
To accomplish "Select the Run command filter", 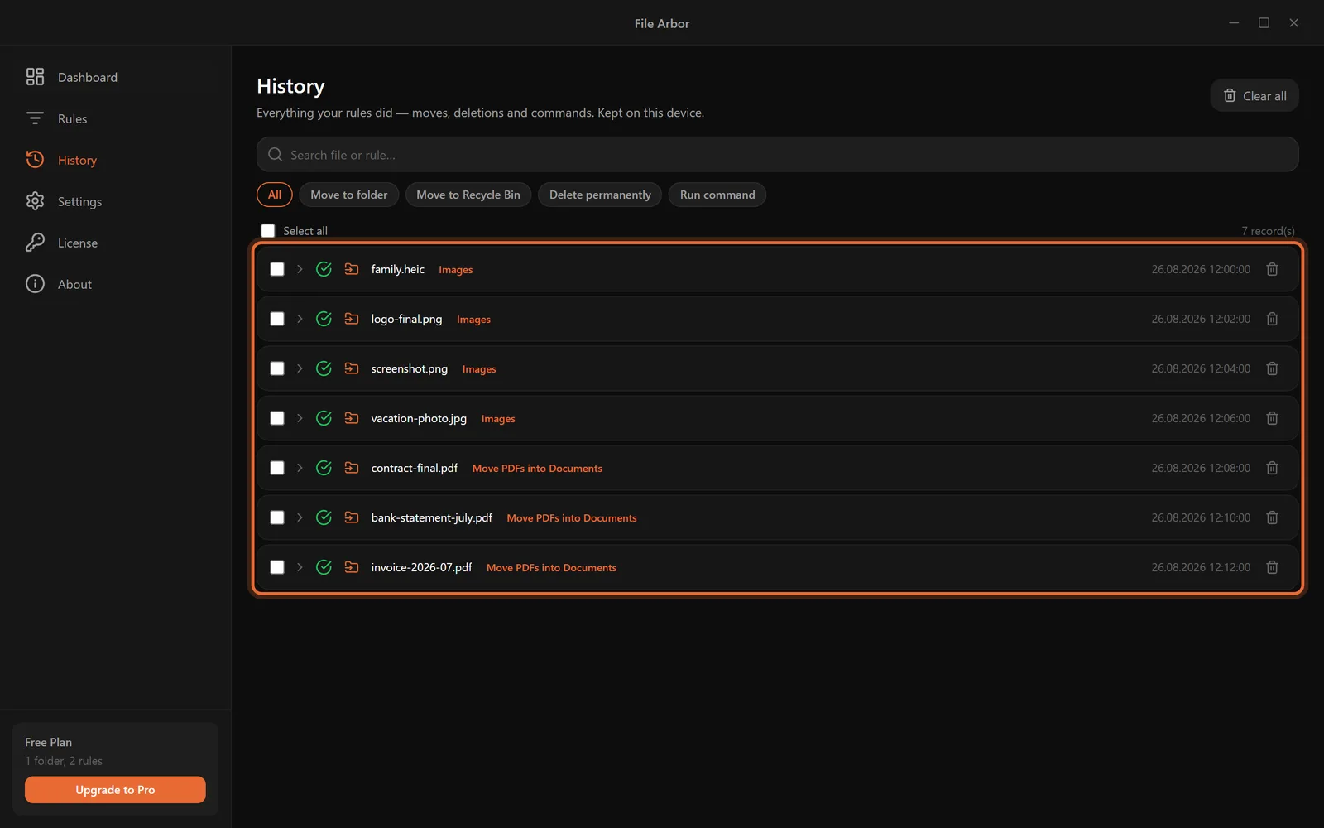I will (x=717, y=195).
